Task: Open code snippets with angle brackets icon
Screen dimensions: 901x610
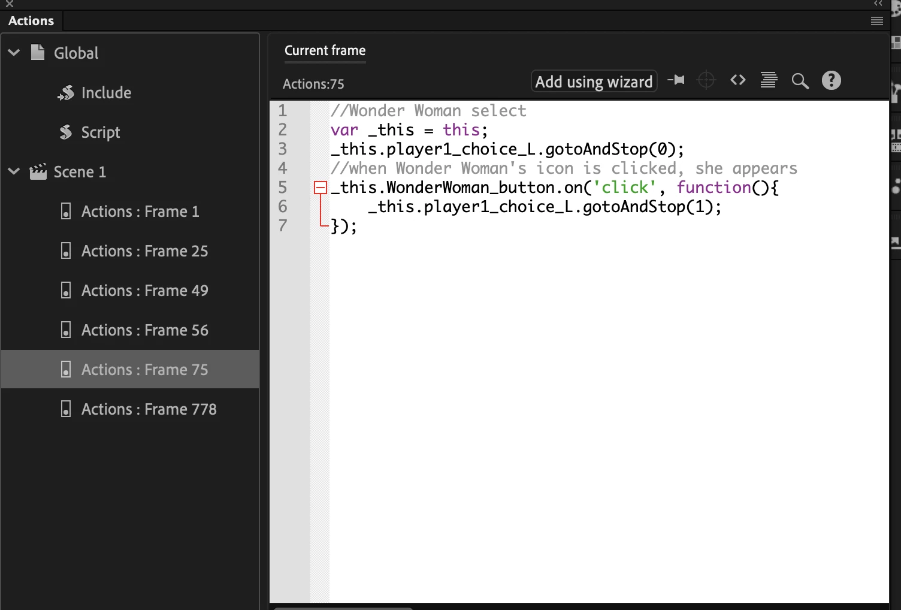Action: point(737,80)
